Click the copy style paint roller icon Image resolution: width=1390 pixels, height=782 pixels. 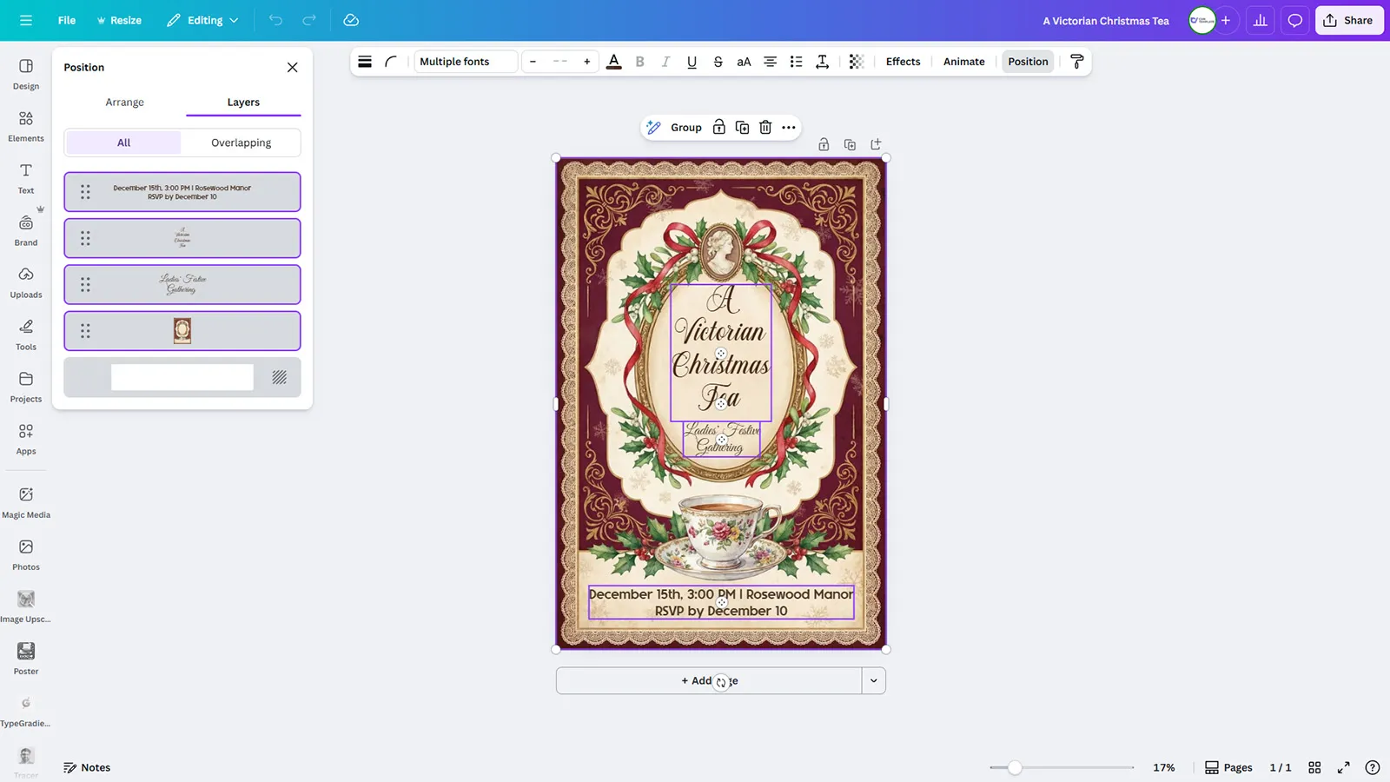(1076, 62)
